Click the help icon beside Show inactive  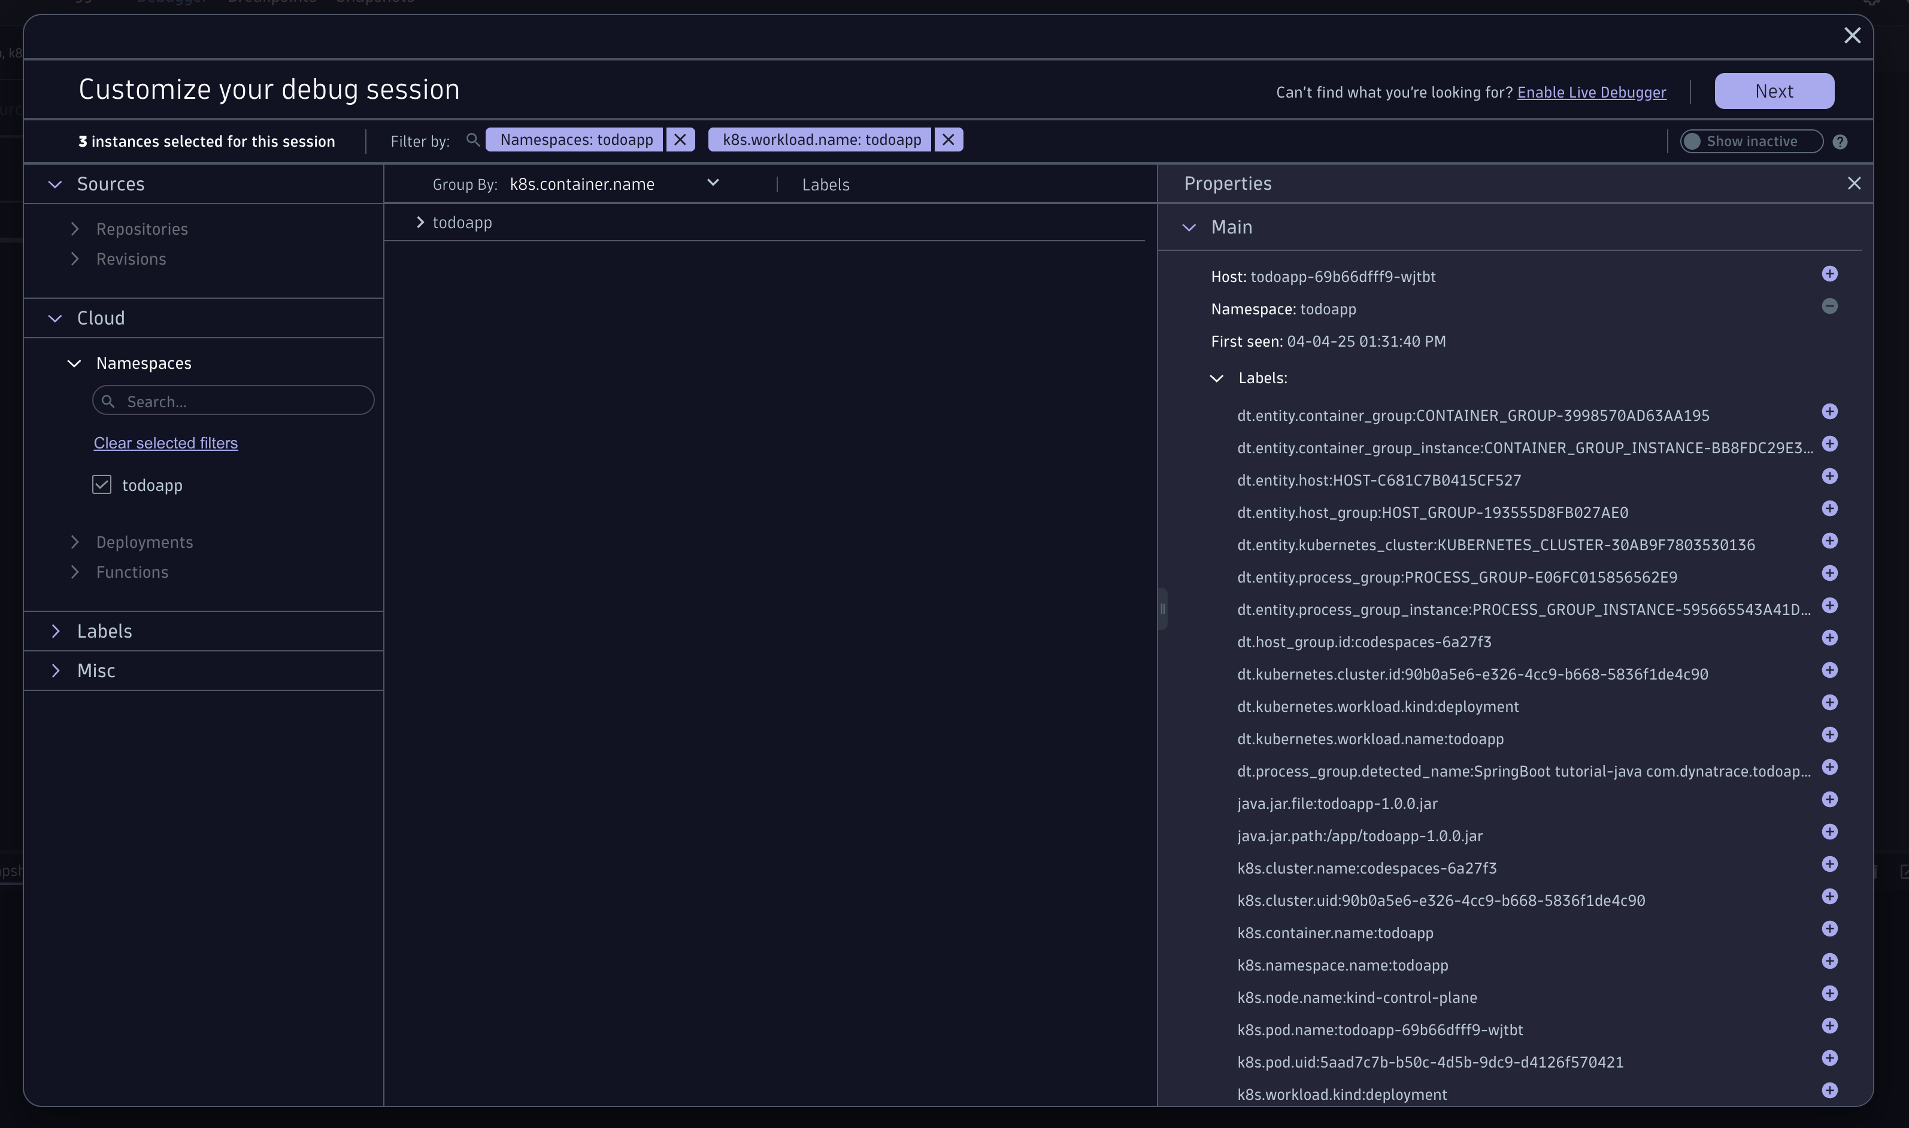[1839, 142]
